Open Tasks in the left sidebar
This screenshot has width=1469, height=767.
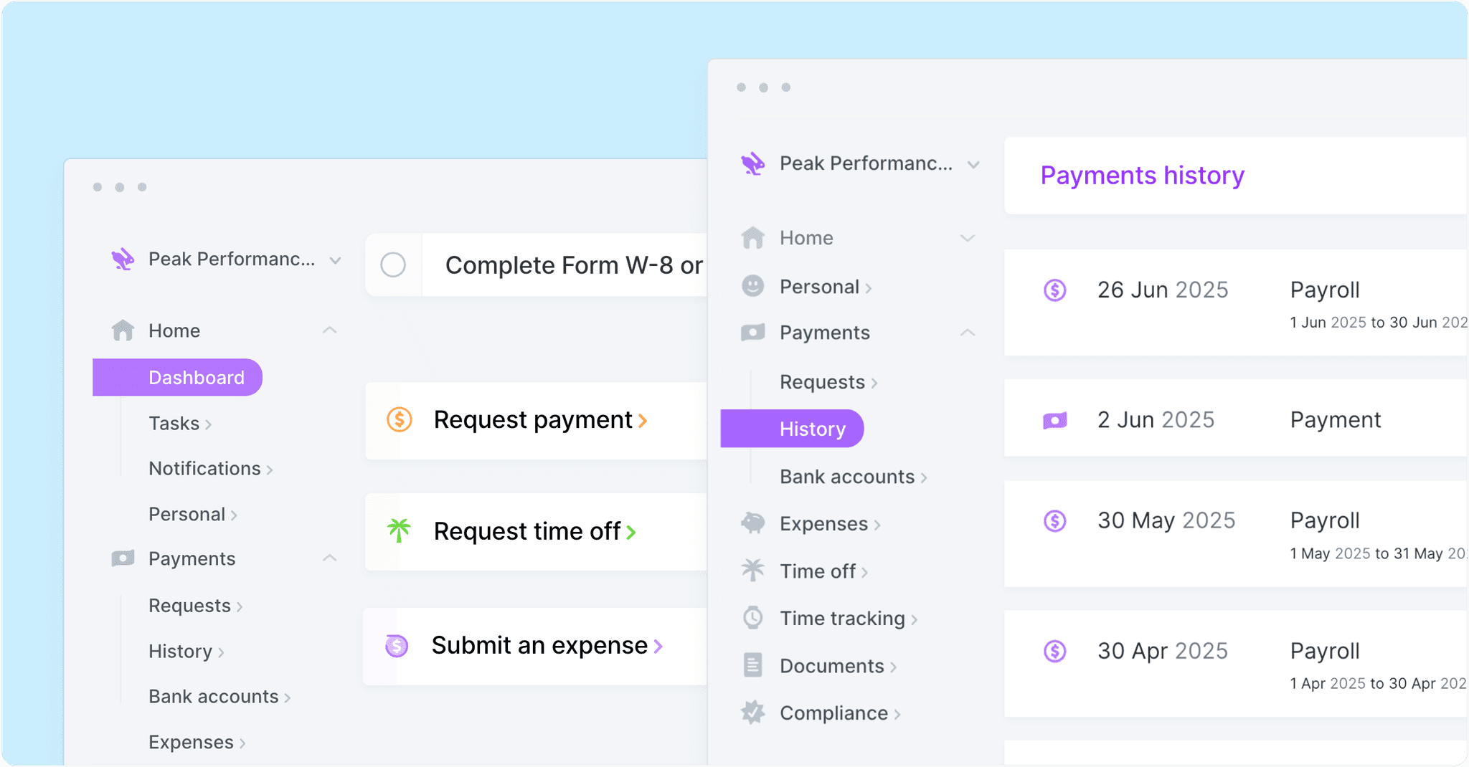(174, 424)
